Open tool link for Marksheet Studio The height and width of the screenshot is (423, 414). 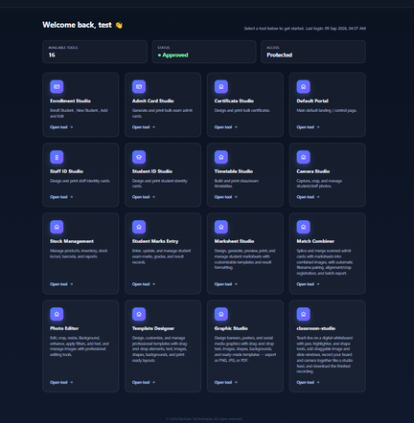coord(226,284)
